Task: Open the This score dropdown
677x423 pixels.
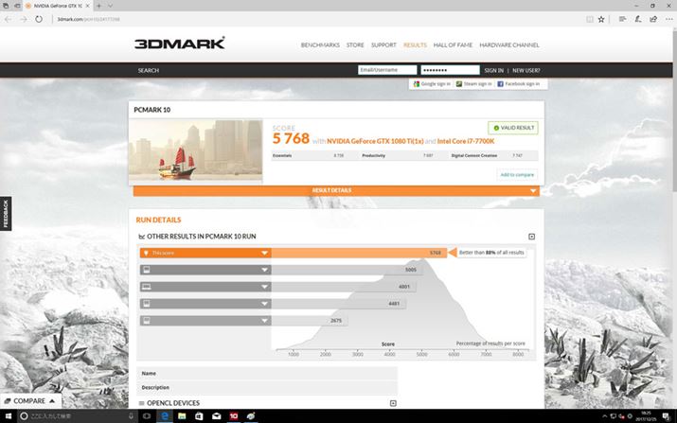Action: pos(264,253)
